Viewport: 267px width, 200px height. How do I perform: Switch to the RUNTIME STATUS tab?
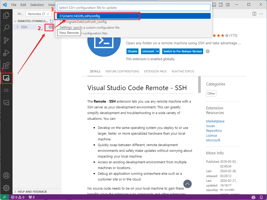183,71
